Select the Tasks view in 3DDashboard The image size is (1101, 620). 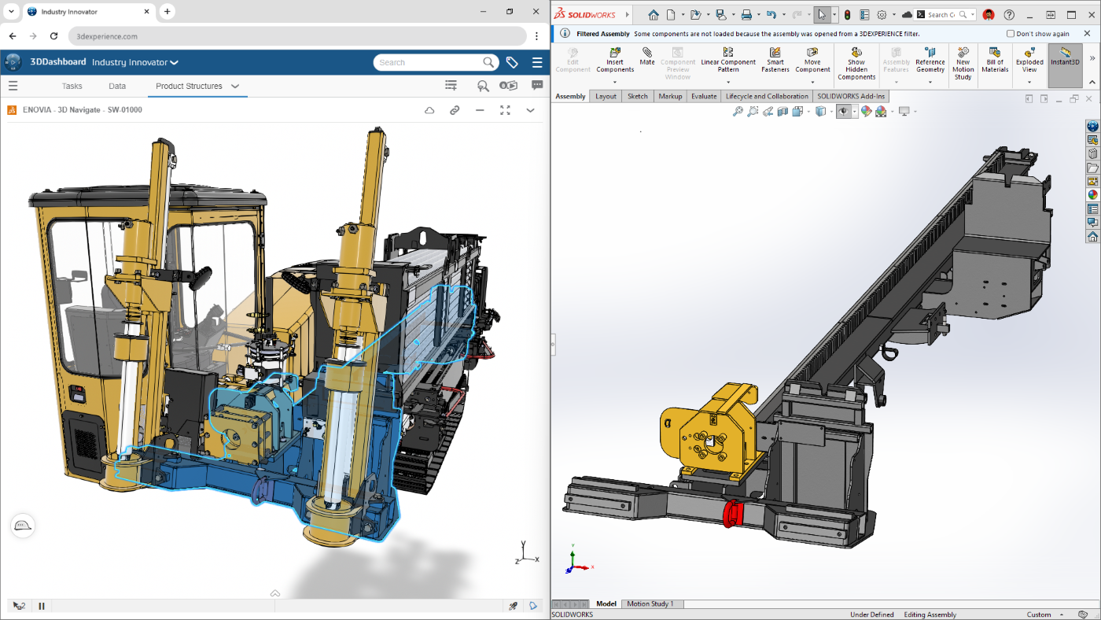pos(72,86)
